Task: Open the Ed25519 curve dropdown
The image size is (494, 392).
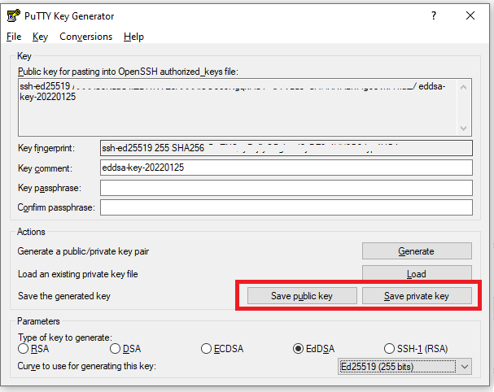Action: pos(404,366)
